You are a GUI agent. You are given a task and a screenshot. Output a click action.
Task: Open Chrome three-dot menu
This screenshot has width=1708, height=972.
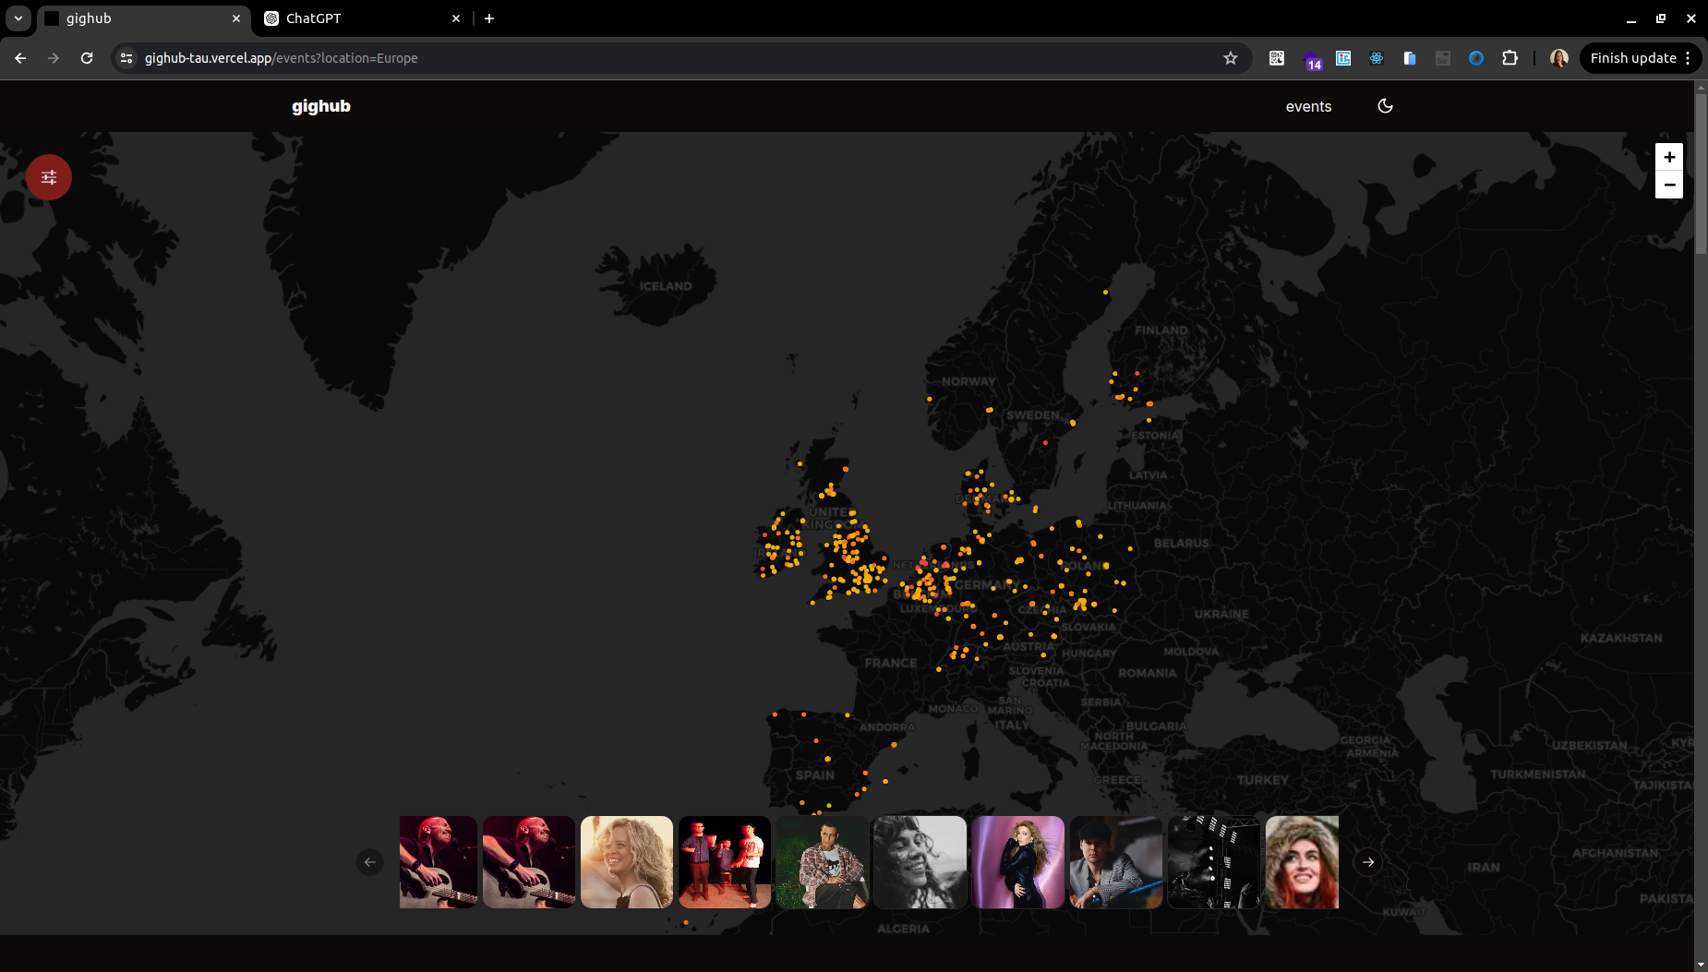click(x=1688, y=58)
